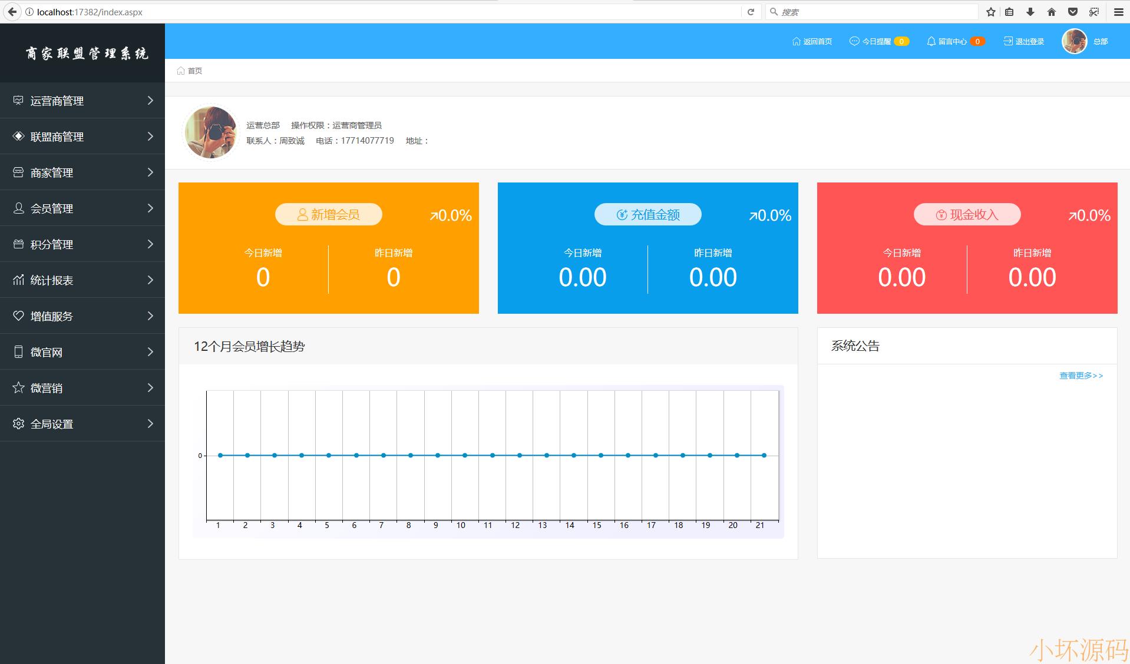Click the 增值服务 heart icon

pos(18,316)
